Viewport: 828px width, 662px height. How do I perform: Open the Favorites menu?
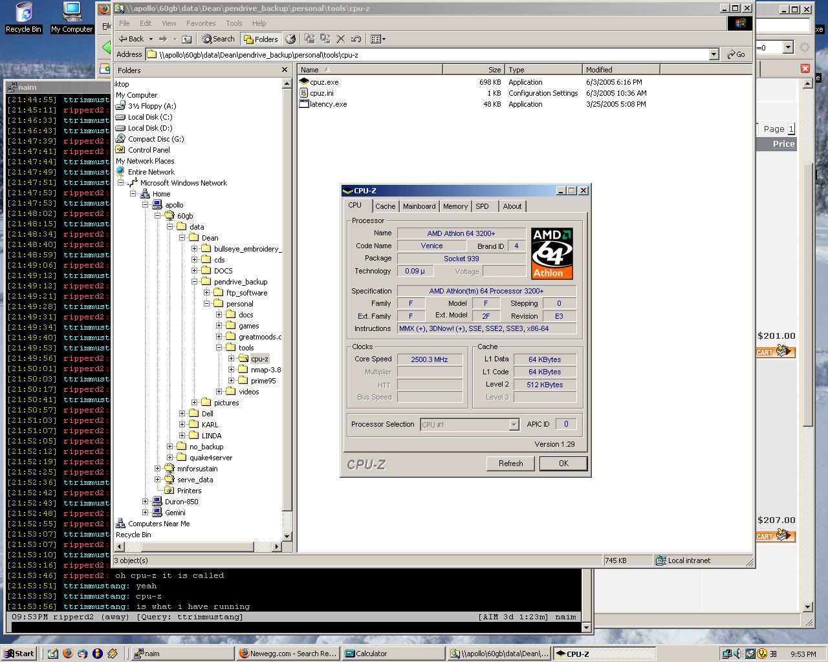[x=201, y=23]
